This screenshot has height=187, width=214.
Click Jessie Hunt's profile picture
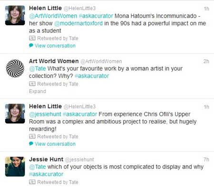coord(15,167)
